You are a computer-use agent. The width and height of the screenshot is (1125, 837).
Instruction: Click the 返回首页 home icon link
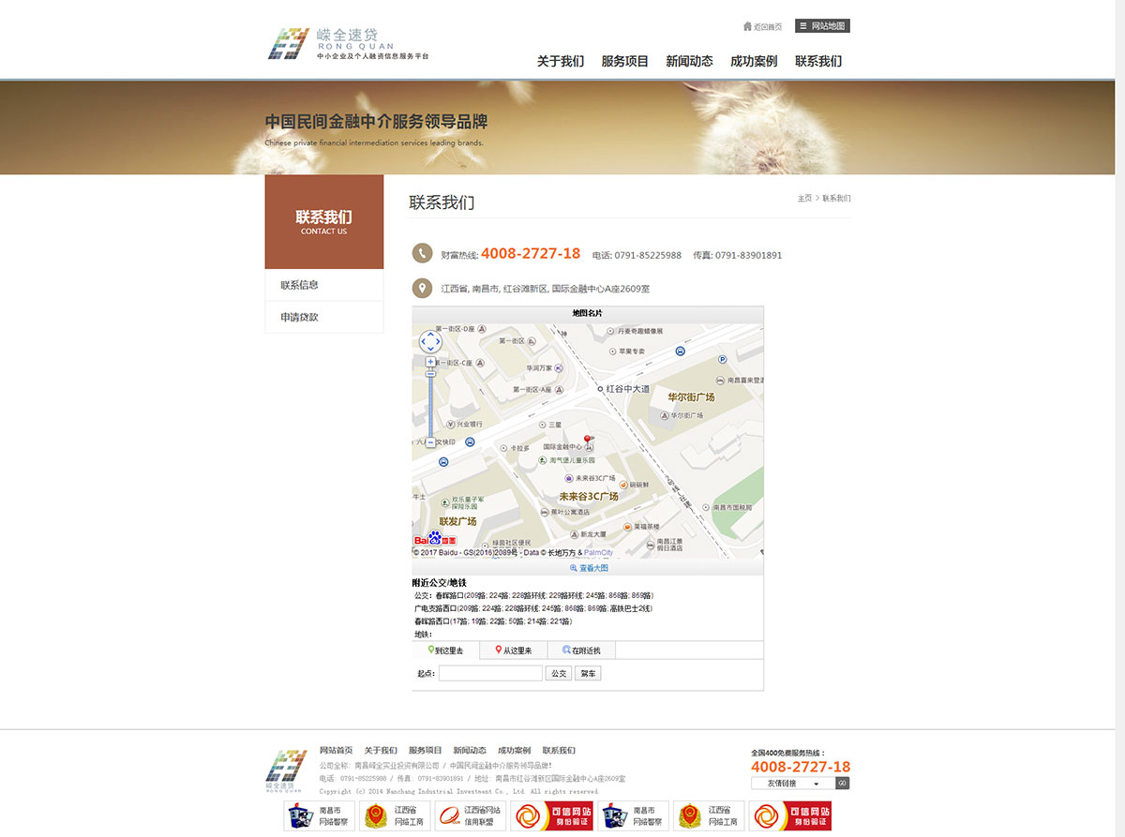(x=762, y=26)
